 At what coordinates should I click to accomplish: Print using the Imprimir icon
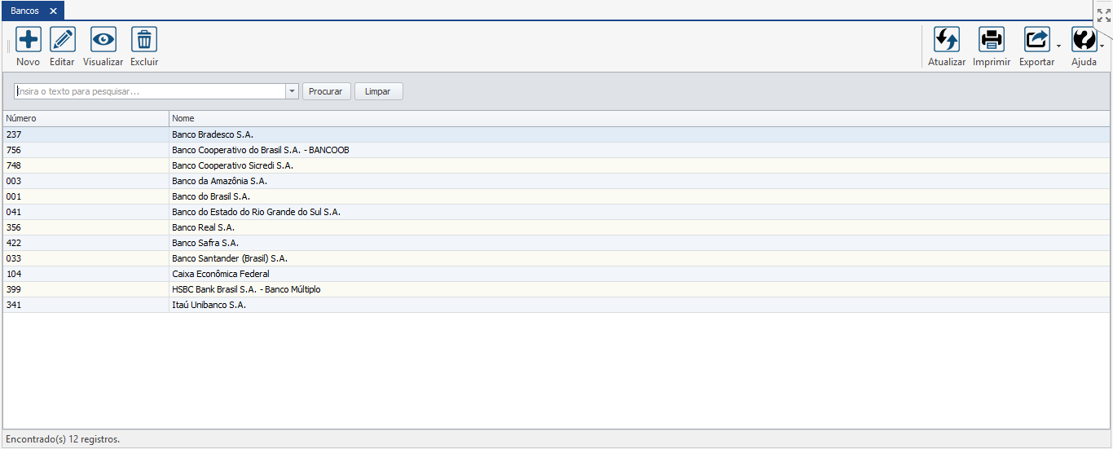992,40
